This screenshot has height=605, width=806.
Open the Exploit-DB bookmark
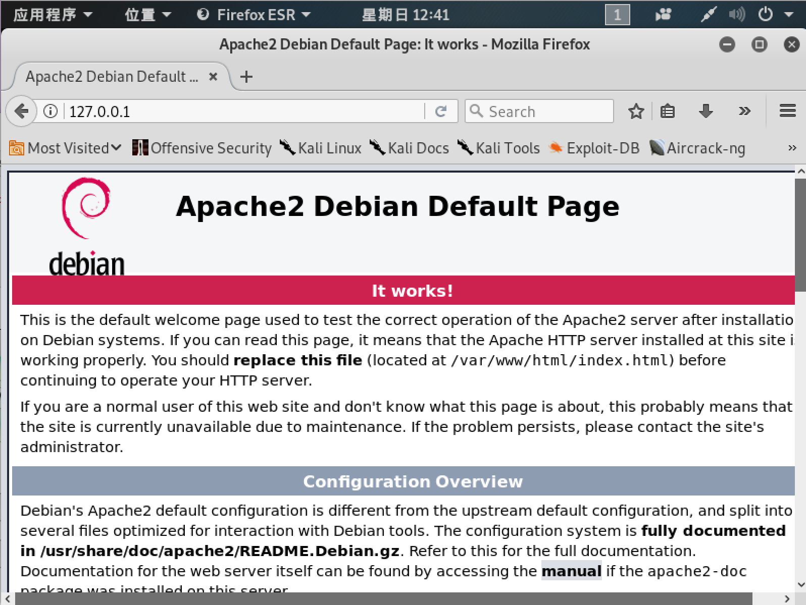point(594,148)
